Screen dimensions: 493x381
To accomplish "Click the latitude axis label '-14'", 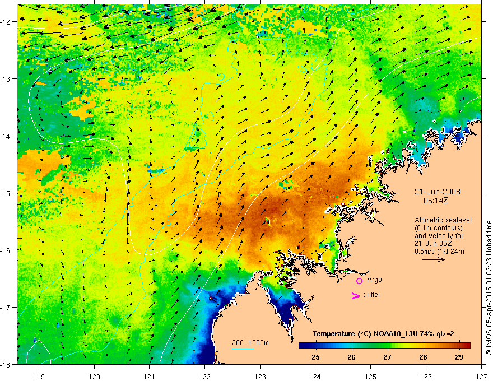I will 6,136.
